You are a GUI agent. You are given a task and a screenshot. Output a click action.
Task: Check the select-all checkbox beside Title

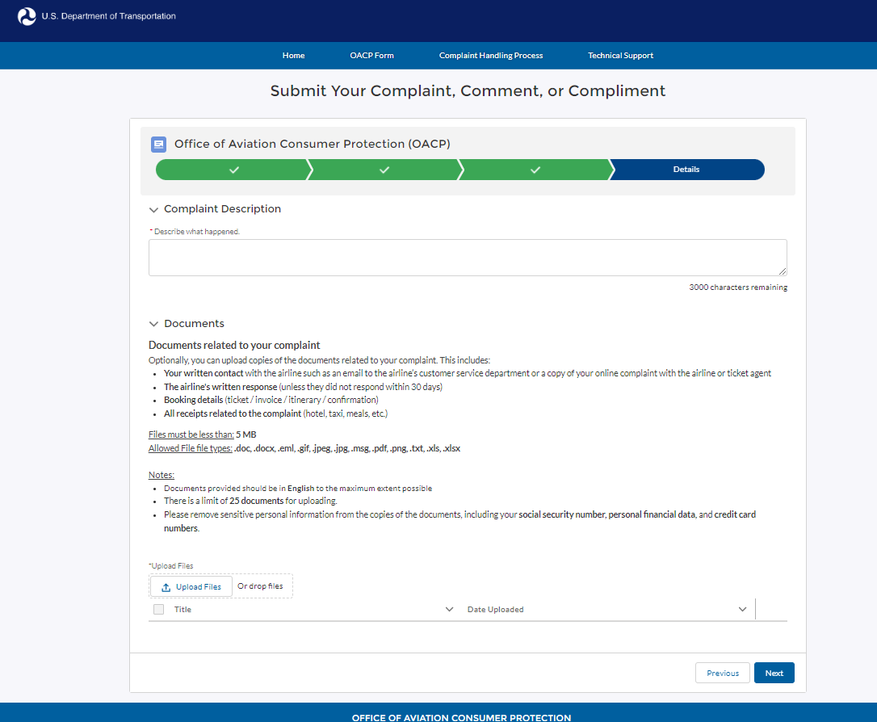(x=159, y=609)
